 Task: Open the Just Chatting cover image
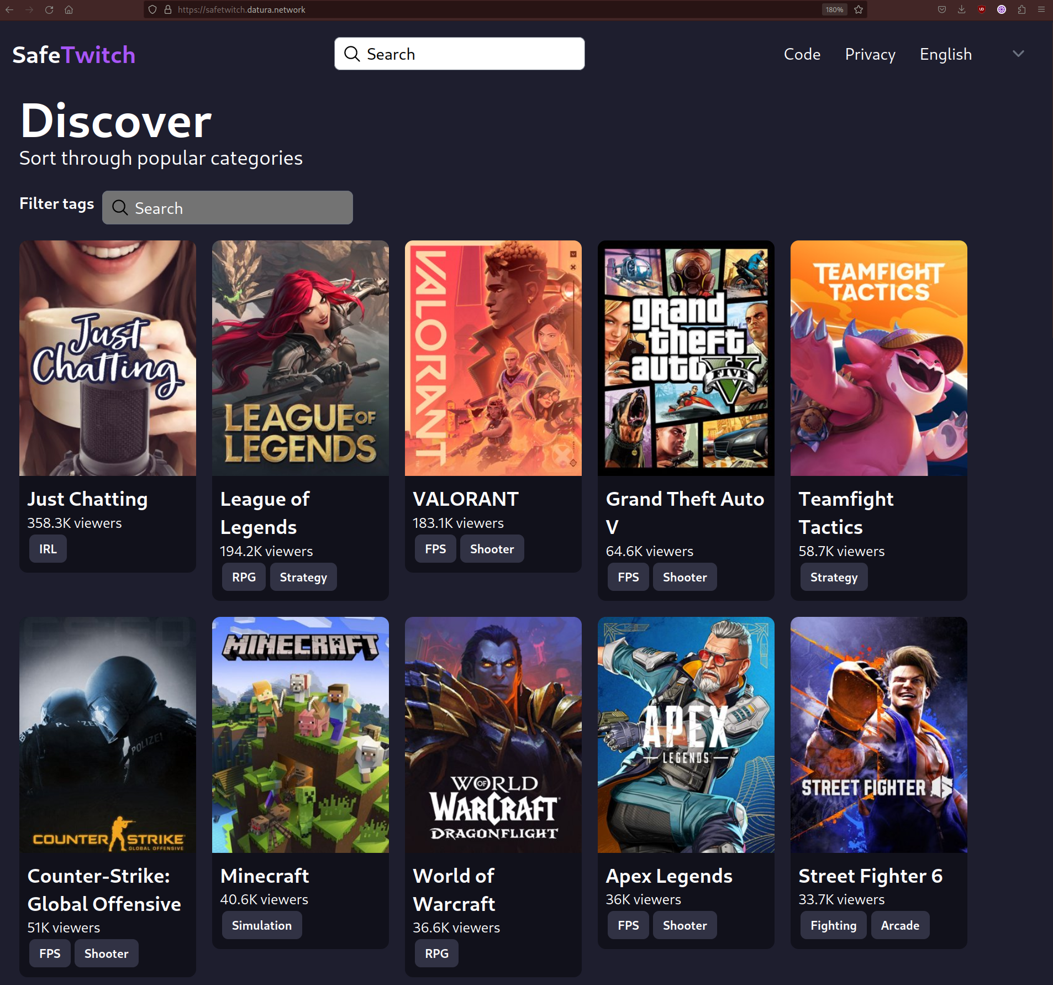coord(108,358)
